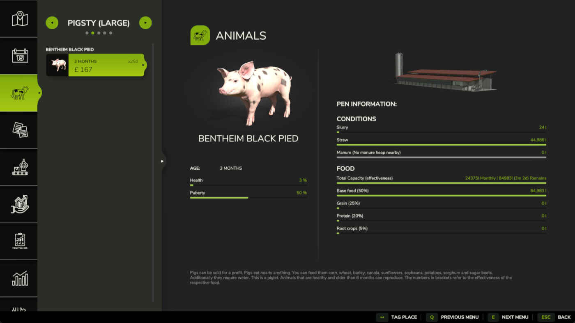Select the Animals cow icon in sidebar
The image size is (575, 323).
click(x=19, y=93)
